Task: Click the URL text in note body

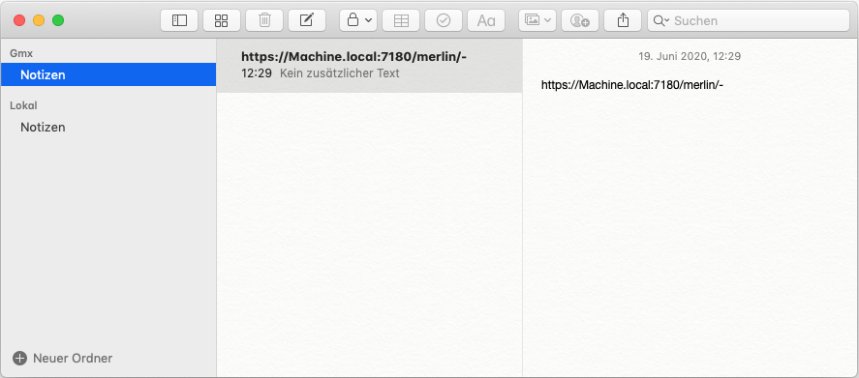Action: click(x=632, y=85)
